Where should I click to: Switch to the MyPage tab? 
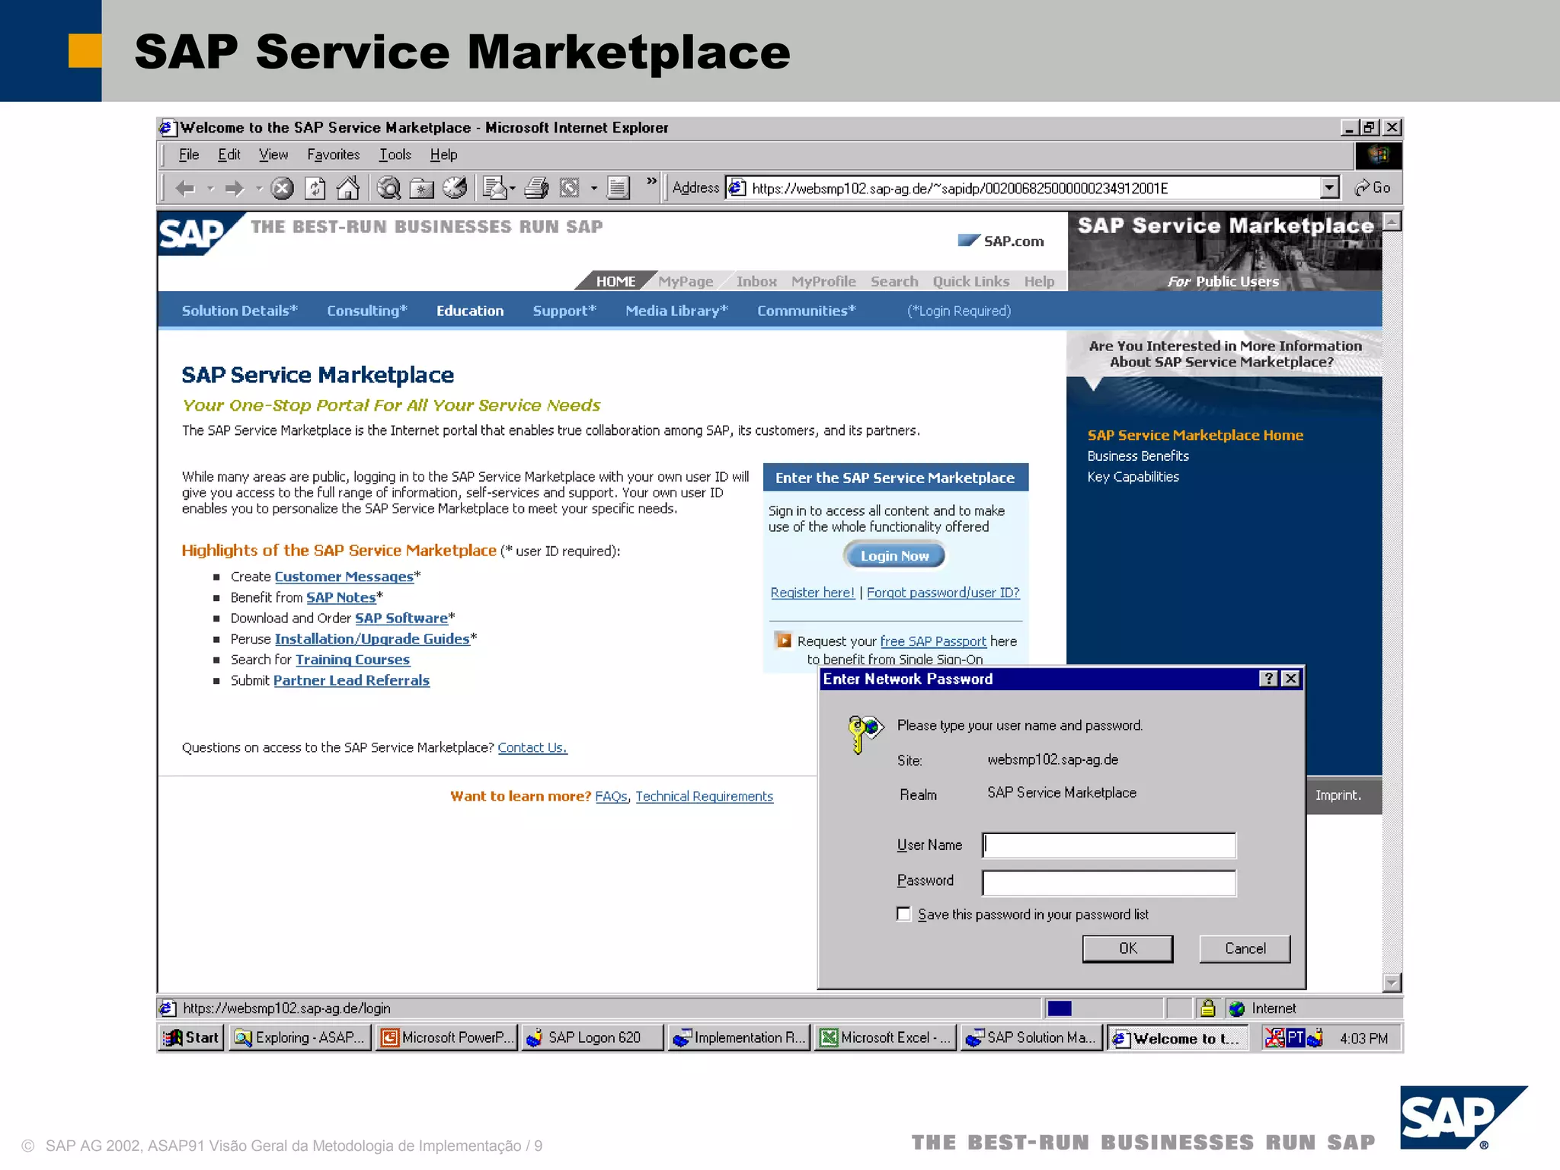[686, 281]
